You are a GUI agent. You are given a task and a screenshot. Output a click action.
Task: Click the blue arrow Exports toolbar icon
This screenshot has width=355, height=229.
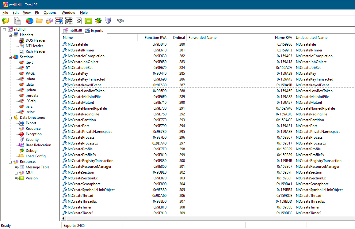[59, 21]
